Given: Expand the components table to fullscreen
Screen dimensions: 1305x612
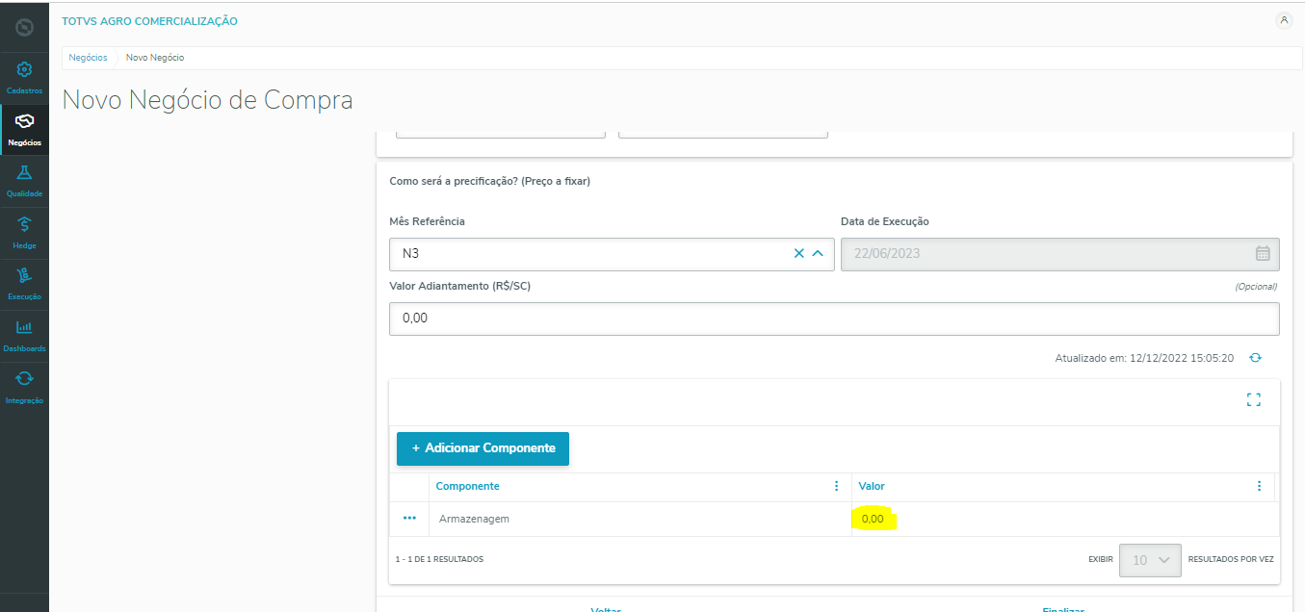Looking at the screenshot, I should pyautogui.click(x=1253, y=399).
